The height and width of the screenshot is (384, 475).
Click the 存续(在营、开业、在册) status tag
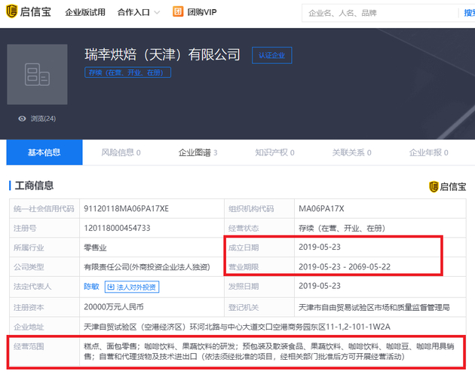click(128, 72)
